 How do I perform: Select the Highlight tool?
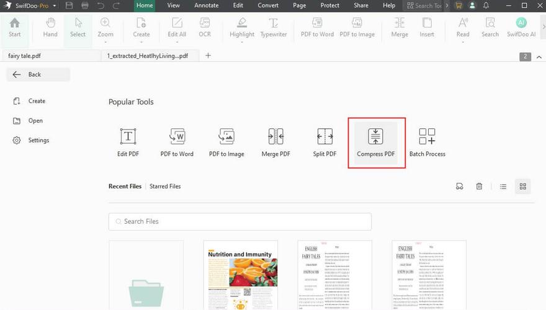[242, 28]
